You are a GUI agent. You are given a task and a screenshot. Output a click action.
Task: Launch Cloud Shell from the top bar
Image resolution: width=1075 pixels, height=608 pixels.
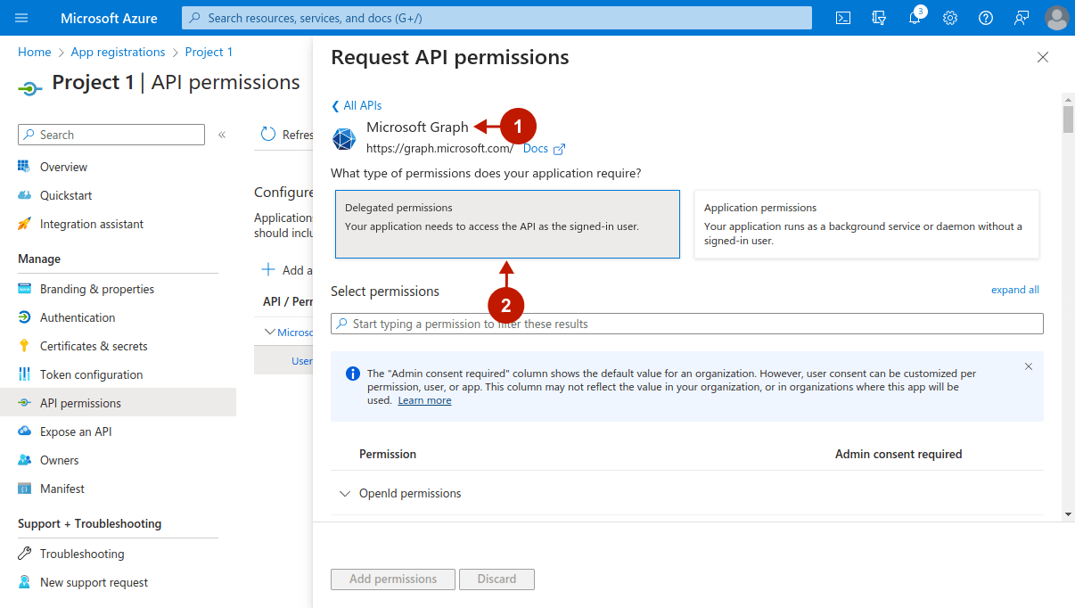point(843,18)
